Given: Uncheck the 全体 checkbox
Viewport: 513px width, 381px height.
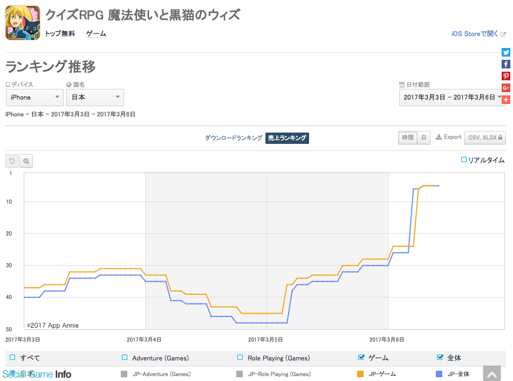Looking at the screenshot, I should 440,357.
